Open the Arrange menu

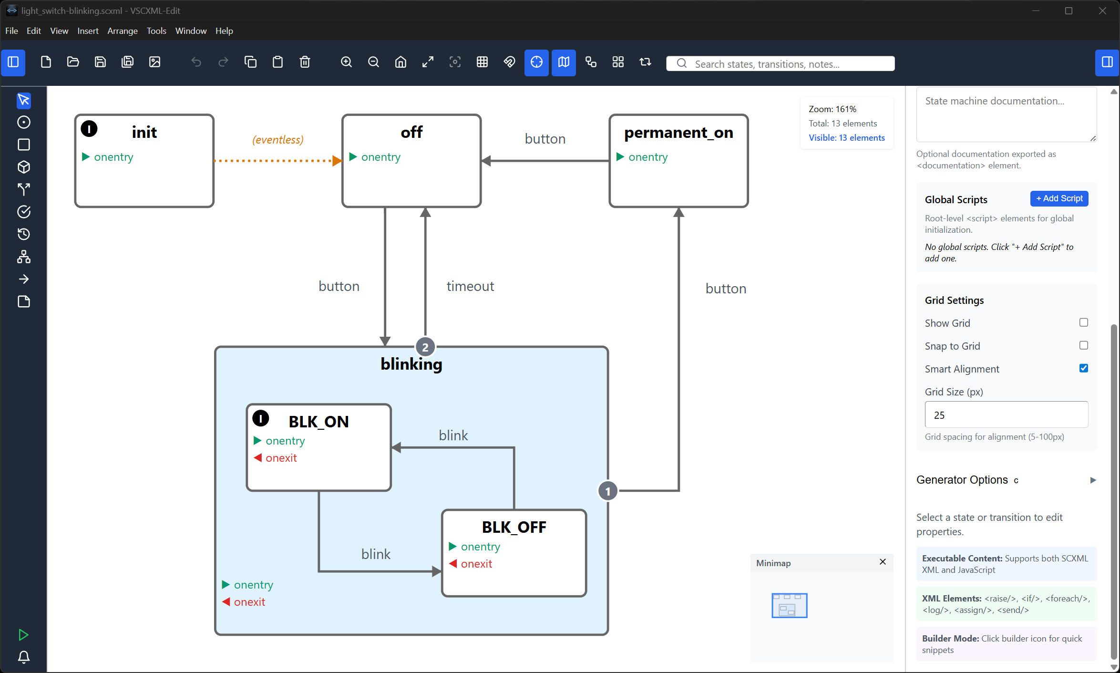pos(123,31)
